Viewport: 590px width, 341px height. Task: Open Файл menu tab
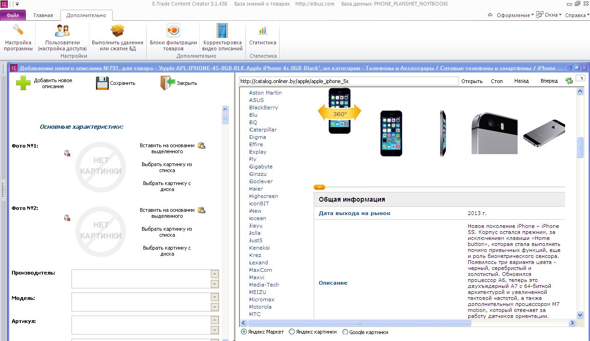click(x=13, y=15)
